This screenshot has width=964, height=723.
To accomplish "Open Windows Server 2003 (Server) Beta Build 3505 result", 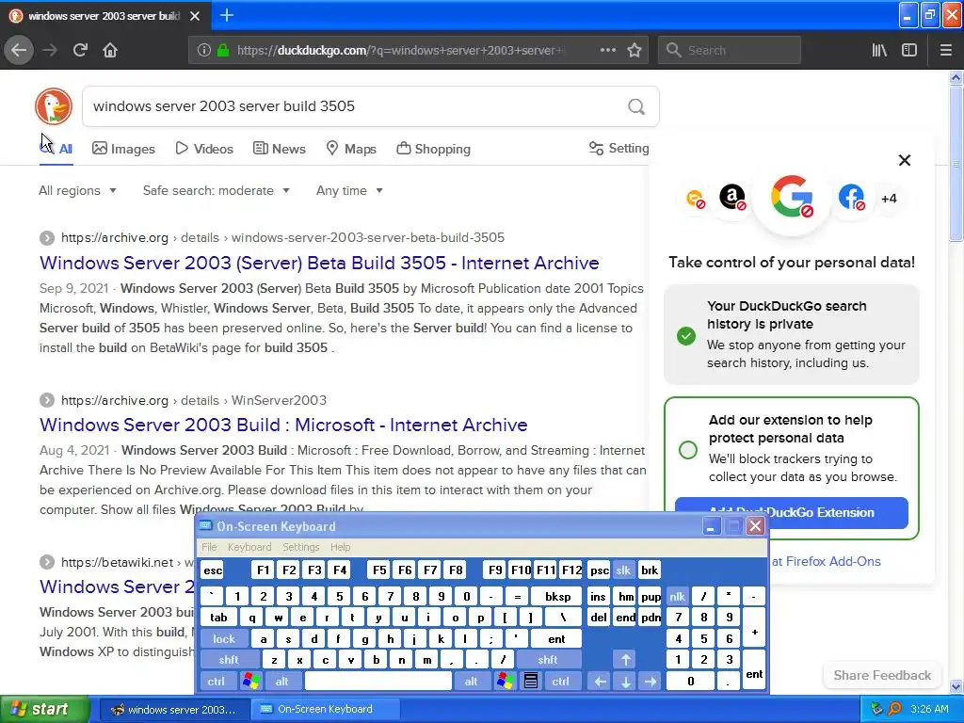I will tap(319, 263).
